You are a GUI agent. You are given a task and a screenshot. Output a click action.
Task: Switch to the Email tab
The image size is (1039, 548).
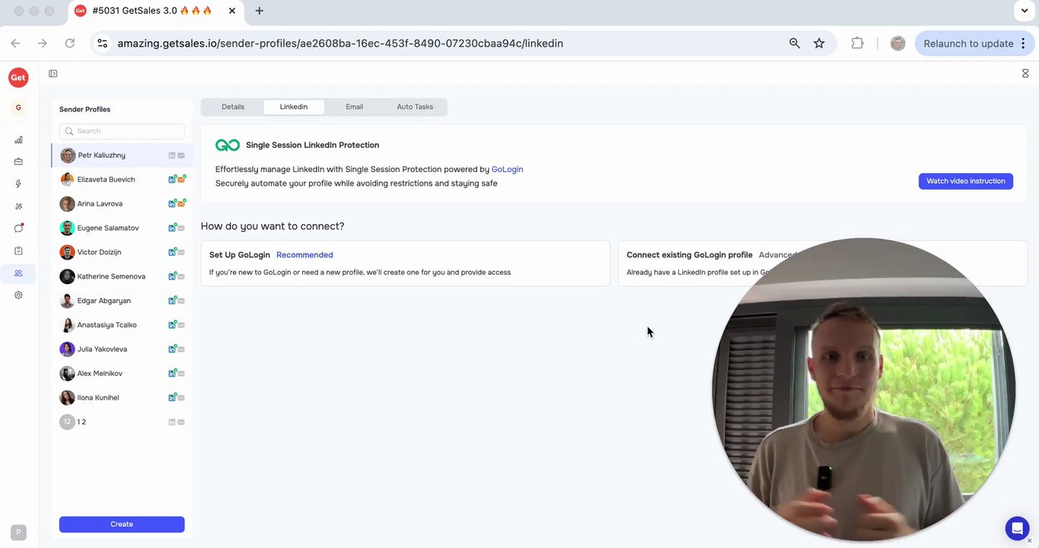tap(354, 107)
